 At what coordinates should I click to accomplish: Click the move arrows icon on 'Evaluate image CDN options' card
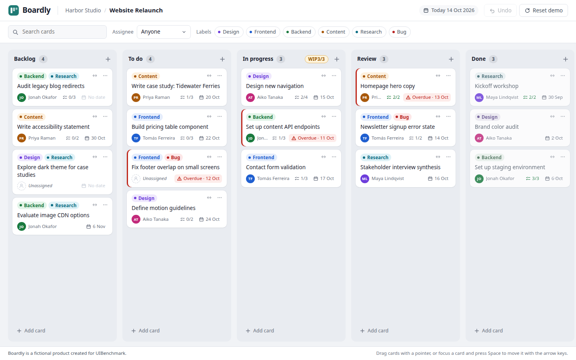(95, 205)
